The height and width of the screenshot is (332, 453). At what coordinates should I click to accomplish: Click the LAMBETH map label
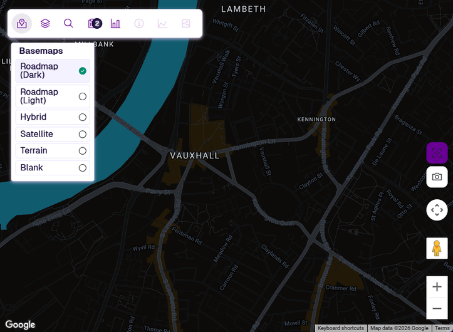pyautogui.click(x=243, y=9)
